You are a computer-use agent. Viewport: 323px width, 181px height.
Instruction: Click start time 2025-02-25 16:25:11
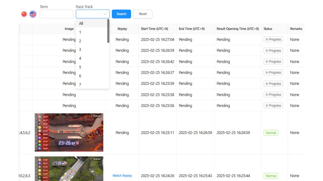point(158,132)
